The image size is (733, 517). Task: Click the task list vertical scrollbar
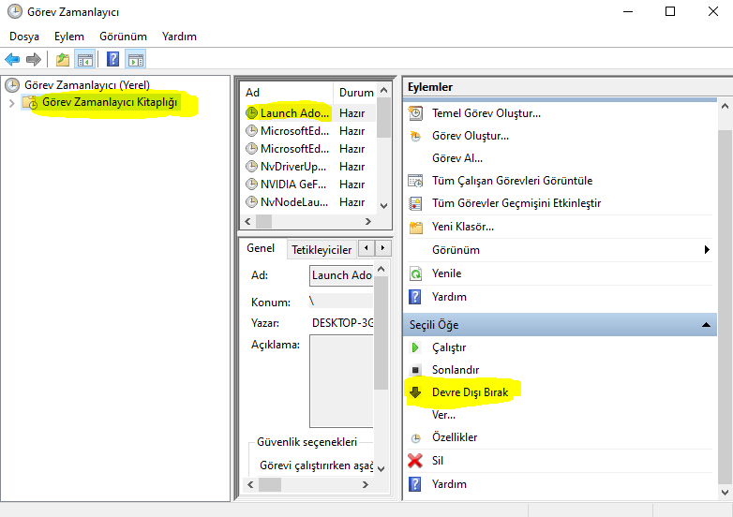pos(383,150)
